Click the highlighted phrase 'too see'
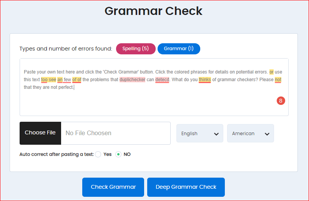 [x=49, y=80]
